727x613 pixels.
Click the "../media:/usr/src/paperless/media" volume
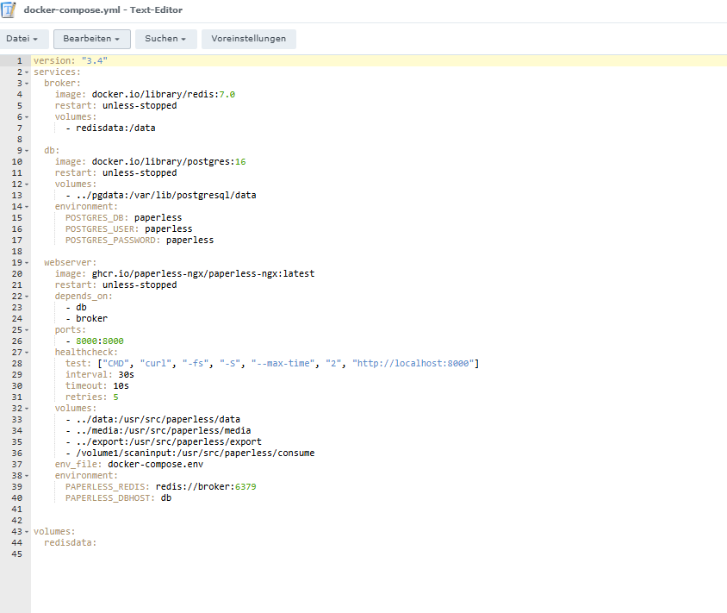tap(164, 430)
